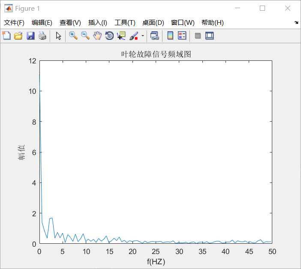Activate the Data Cursor tool
Image resolution: width=301 pixels, height=269 pixels.
(121, 36)
